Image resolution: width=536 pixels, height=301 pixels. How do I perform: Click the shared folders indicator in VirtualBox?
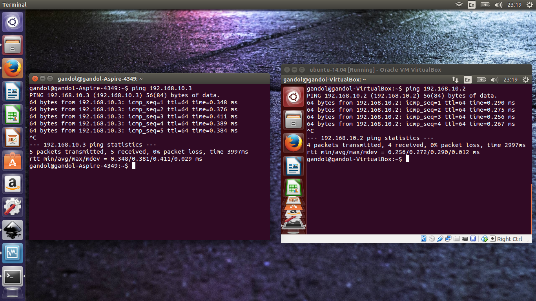(x=457, y=239)
